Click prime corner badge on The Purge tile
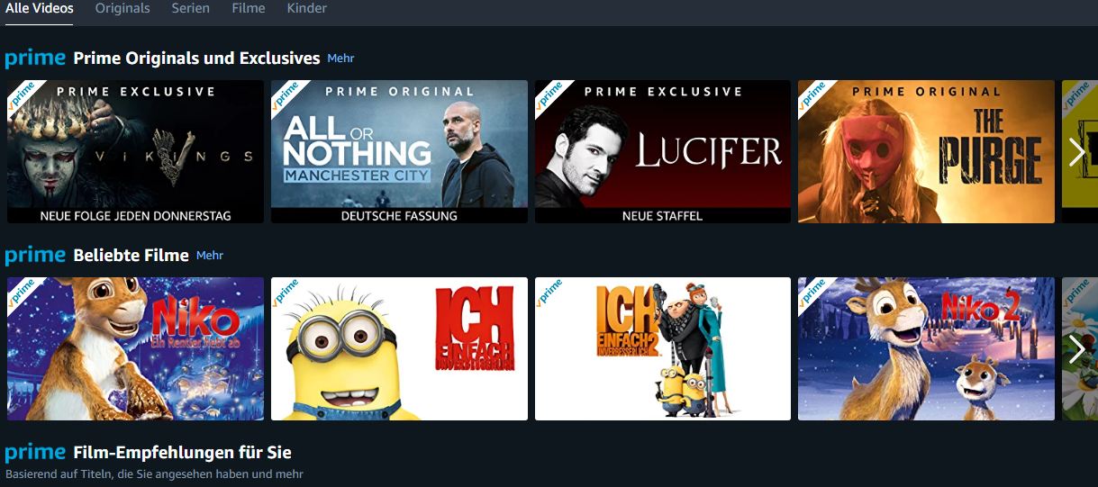Viewport: 1098px width, 487px height. (x=812, y=95)
